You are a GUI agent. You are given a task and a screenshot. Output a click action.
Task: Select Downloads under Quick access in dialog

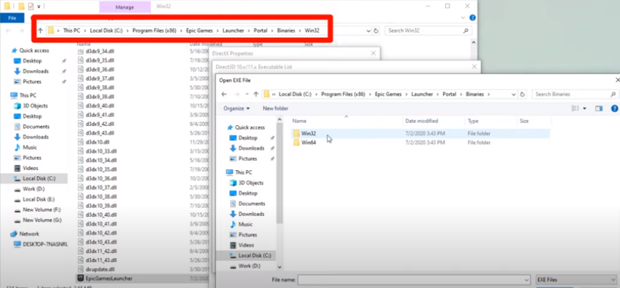point(251,148)
